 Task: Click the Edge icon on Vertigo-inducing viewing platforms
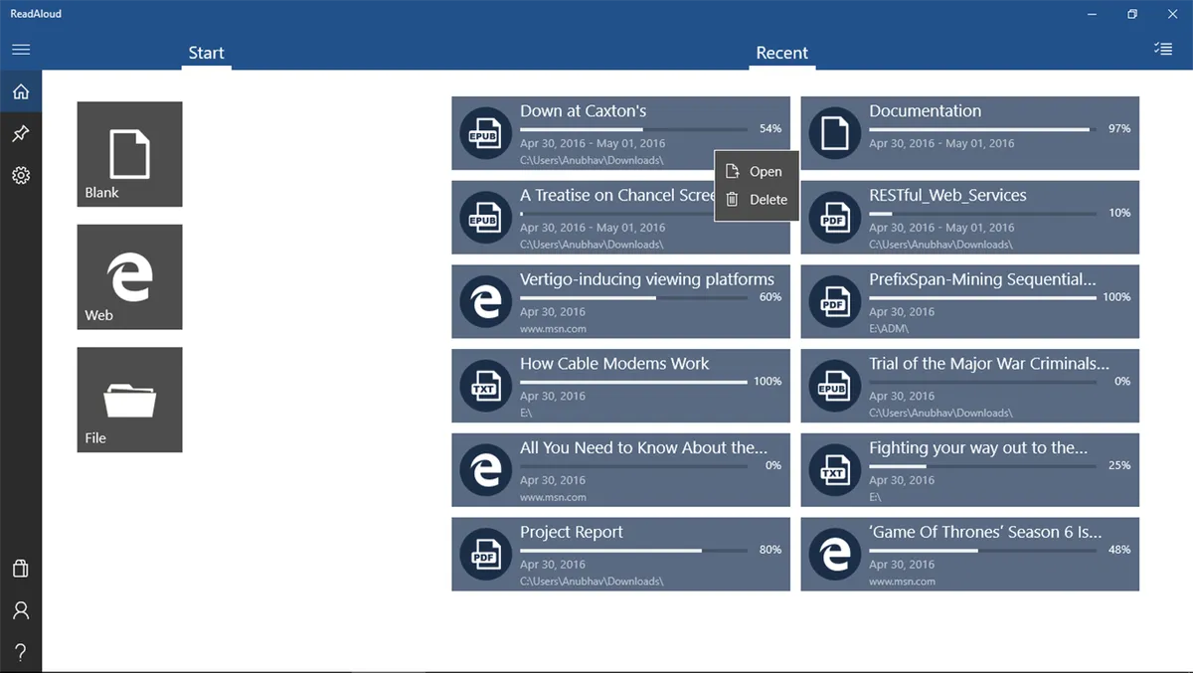coord(485,301)
